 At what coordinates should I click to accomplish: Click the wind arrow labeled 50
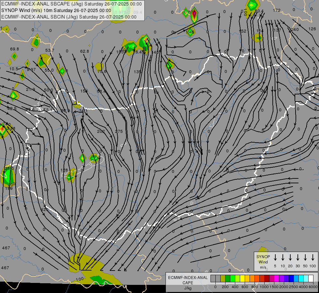pos(305,258)
